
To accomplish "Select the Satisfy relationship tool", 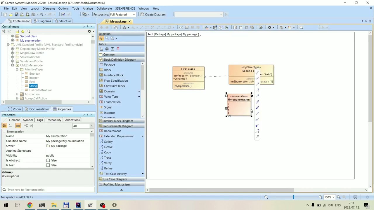I will click(x=108, y=141).
